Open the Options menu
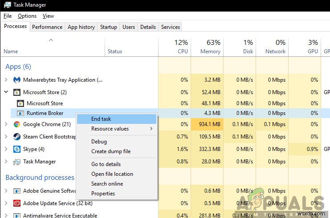The width and height of the screenshot is (330, 218). pyautogui.click(x=27, y=16)
